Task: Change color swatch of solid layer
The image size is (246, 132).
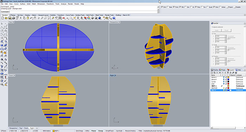Action: pos(228,84)
